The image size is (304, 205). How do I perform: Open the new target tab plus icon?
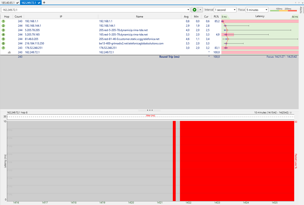tap(44, 2)
